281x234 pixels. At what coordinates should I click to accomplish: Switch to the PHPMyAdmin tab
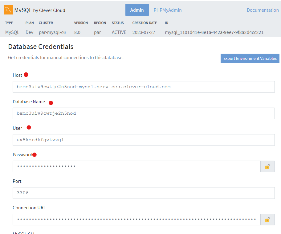[x=168, y=10]
